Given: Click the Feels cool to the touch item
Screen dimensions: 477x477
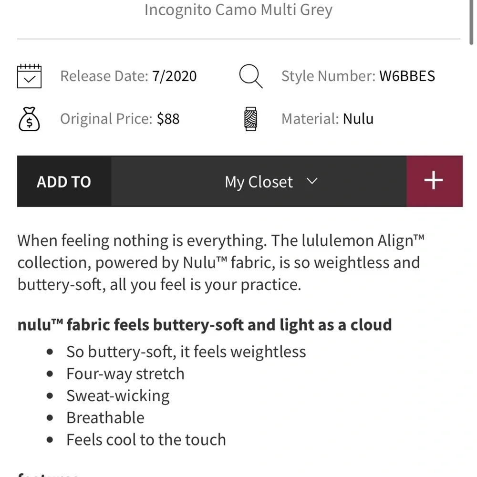Looking at the screenshot, I should tap(146, 440).
